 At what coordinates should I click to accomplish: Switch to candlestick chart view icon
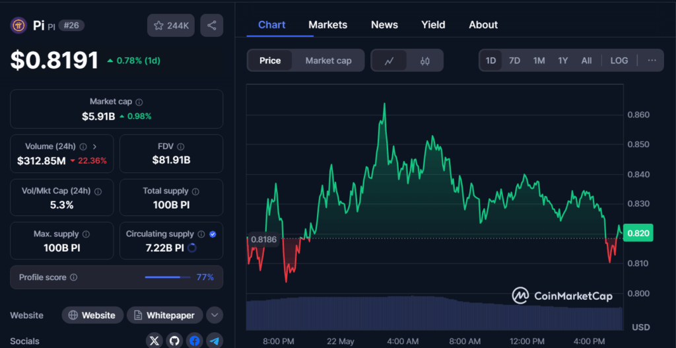(424, 61)
